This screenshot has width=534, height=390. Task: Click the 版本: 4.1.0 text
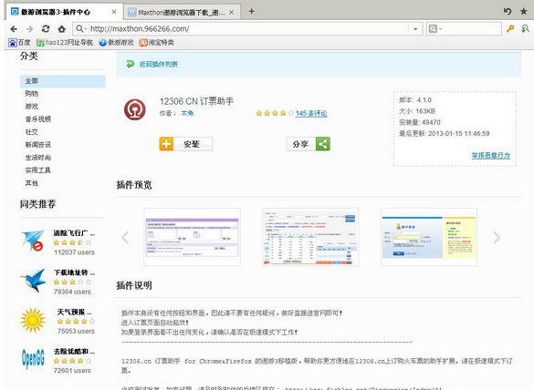point(415,100)
